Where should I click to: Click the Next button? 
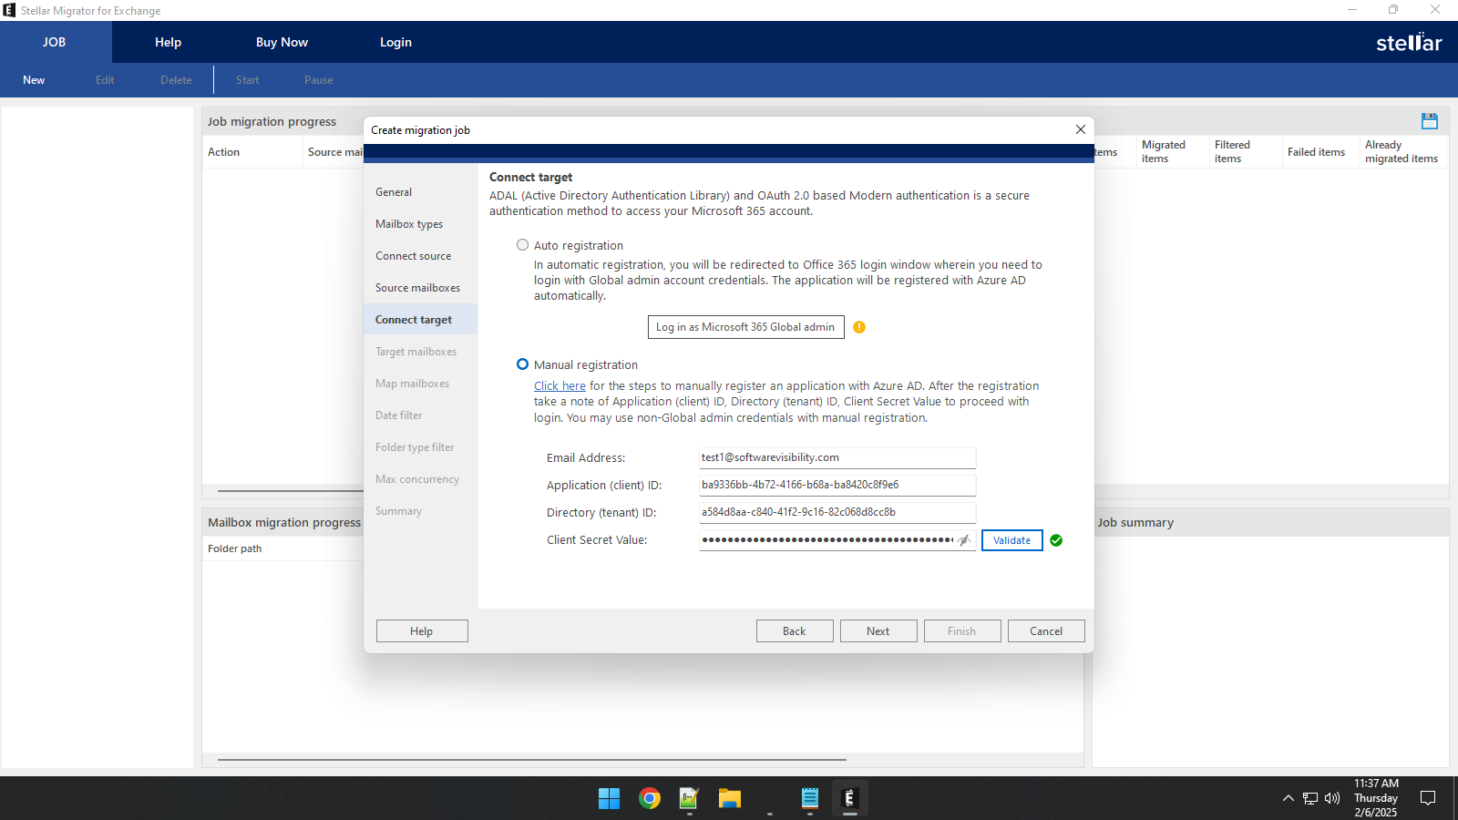point(878,631)
